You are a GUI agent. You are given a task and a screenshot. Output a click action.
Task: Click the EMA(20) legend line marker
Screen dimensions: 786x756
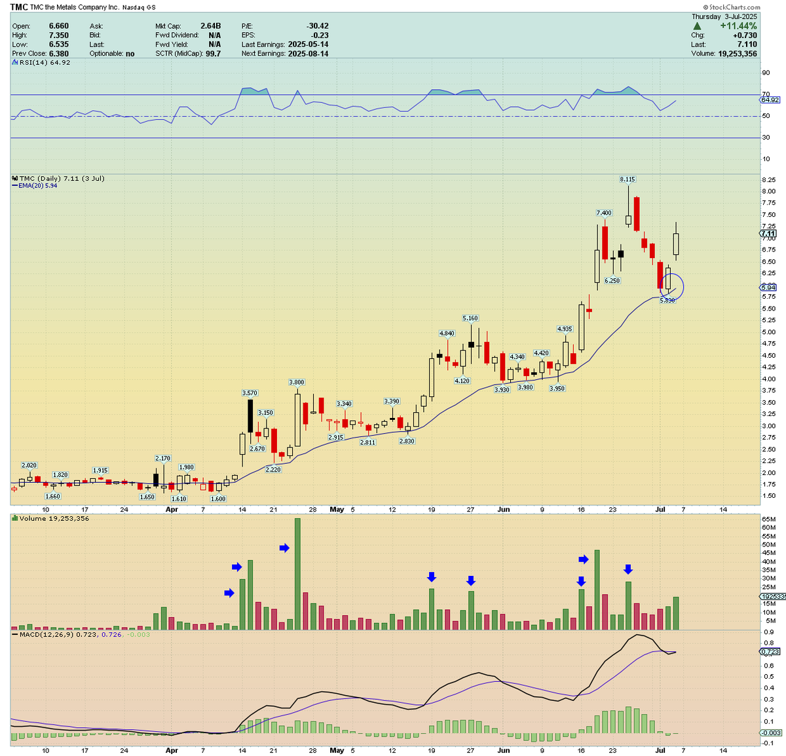(15, 186)
